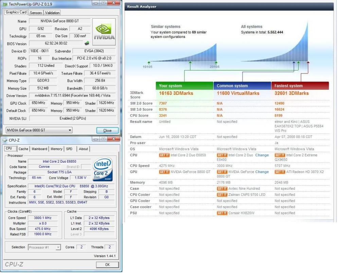
Task: Open the Mainboard tab in CPU-Z
Action: click(x=39, y=149)
